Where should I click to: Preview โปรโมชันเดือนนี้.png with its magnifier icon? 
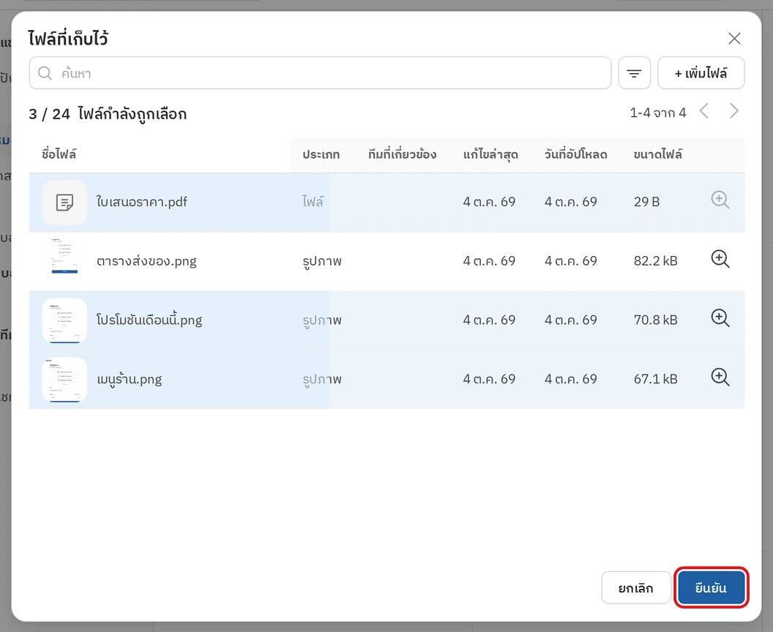720,318
